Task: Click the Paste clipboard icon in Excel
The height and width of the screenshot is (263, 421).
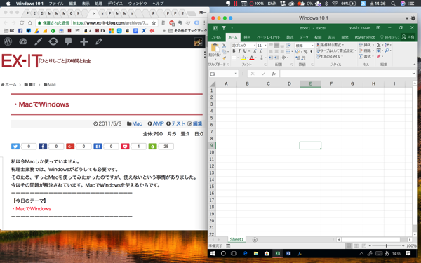Action: click(x=215, y=48)
